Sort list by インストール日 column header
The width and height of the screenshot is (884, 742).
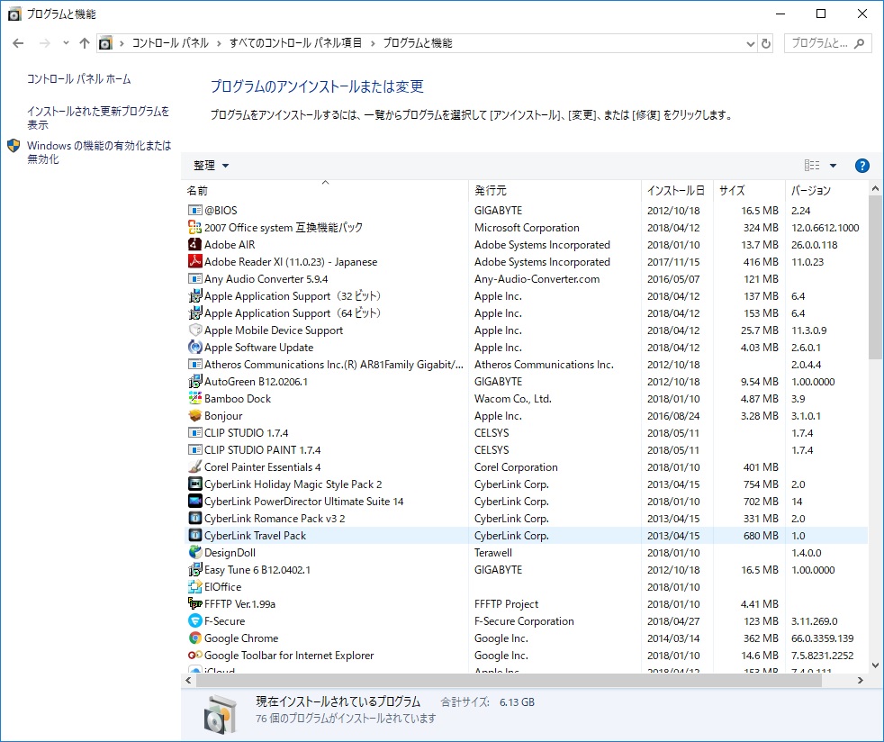[x=677, y=191]
